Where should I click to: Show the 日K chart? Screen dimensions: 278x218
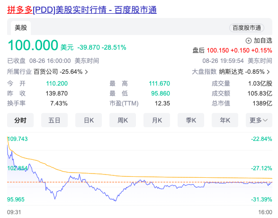89,120
